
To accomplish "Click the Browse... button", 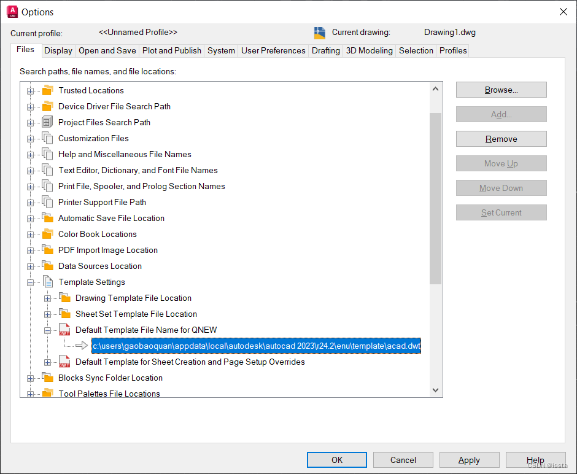I will pos(501,90).
